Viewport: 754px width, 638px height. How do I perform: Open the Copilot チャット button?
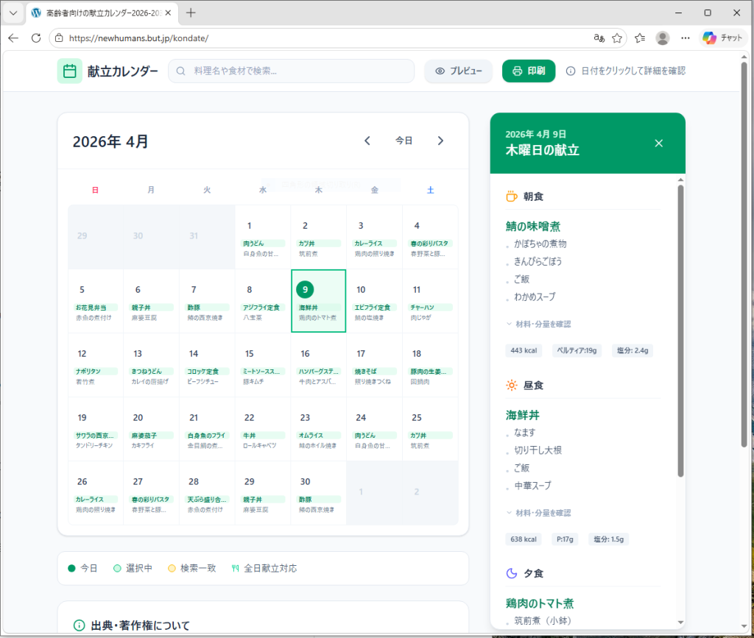coord(722,38)
